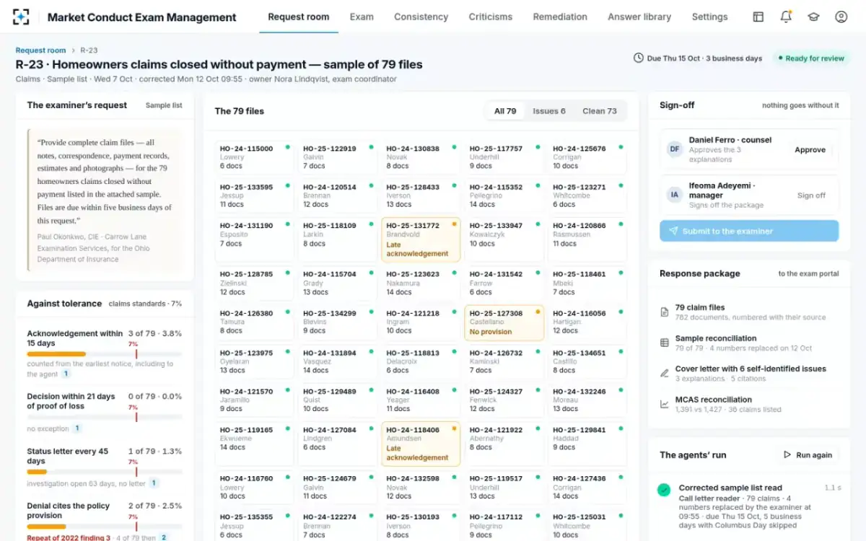The image size is (866, 541).
Task: Run the agents again
Action: tap(808, 455)
